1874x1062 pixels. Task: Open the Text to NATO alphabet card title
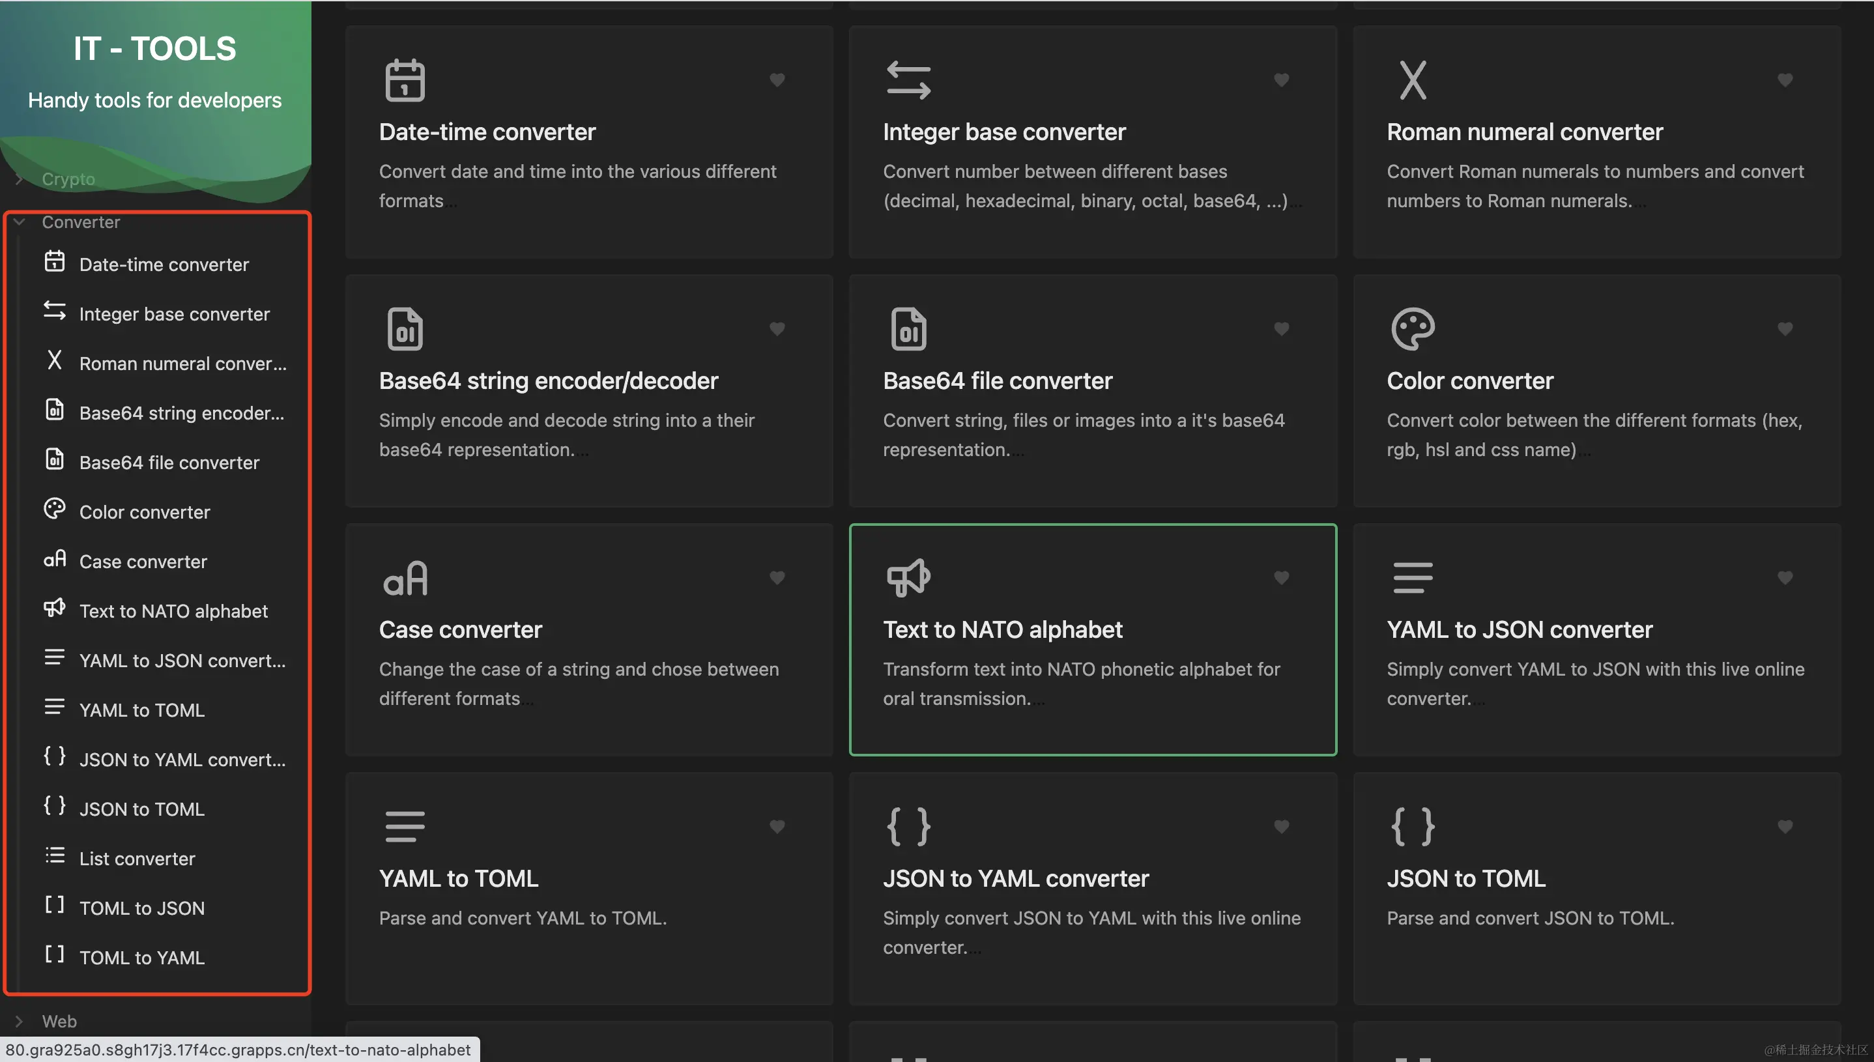tap(1002, 629)
